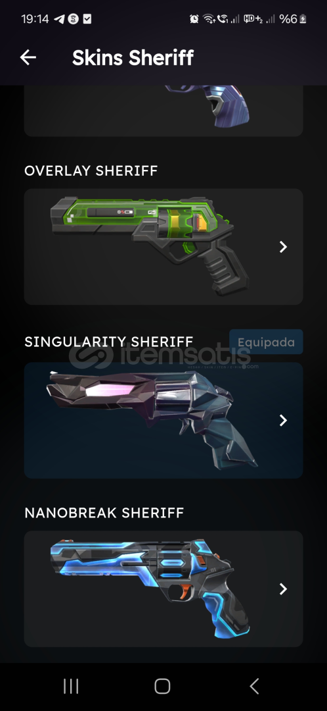Viewport: 327px width, 711px height.
Task: Tap the Wi-Fi status icon
Action: tap(209, 19)
